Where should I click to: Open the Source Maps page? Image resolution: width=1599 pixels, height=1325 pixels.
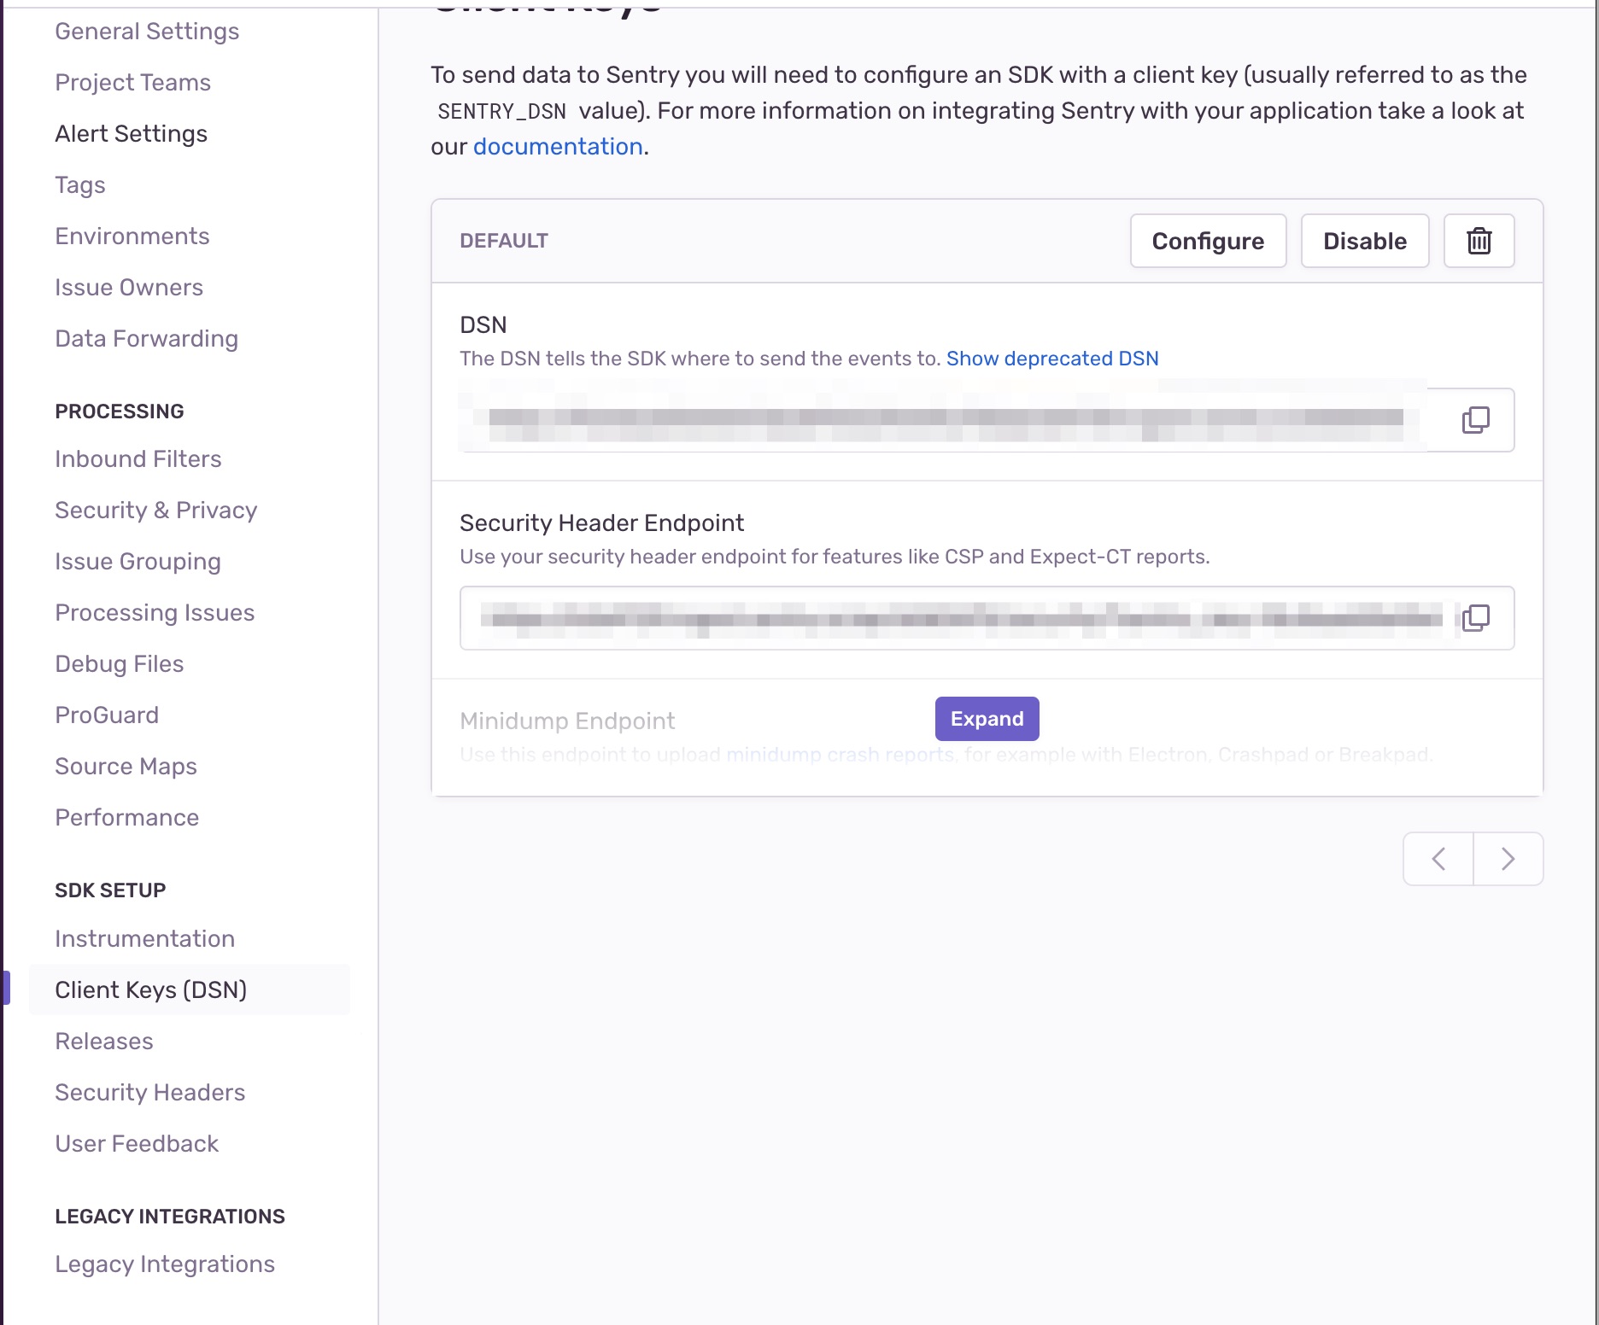[x=126, y=767]
